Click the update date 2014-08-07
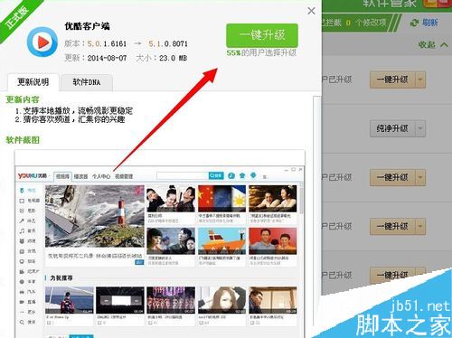 point(107,58)
